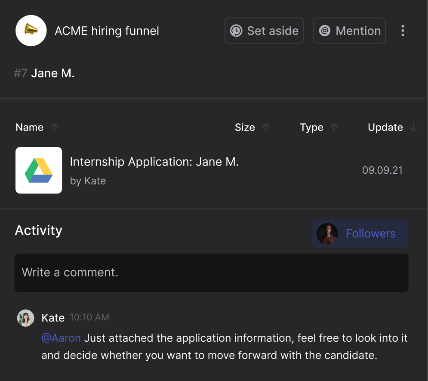Toggle the sort order on the Type column
The width and height of the screenshot is (428, 381).
(335, 128)
